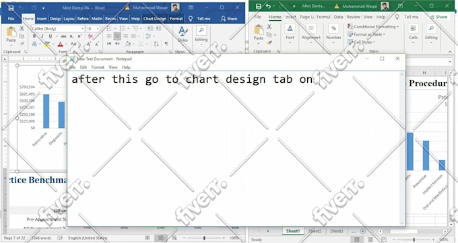Open the Format as Table menu in Excel
The width and height of the screenshot is (458, 243).
pyautogui.click(x=366, y=34)
